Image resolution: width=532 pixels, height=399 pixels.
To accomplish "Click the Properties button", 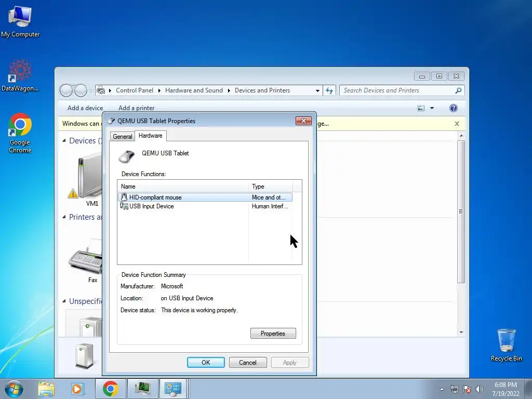I will point(273,333).
